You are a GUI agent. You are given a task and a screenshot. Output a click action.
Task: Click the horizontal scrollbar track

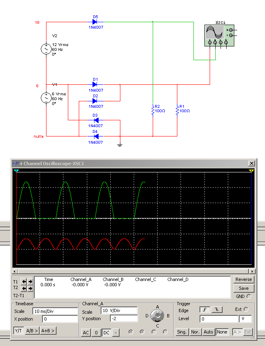(133, 271)
